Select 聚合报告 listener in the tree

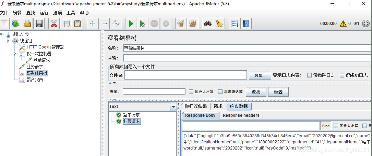(x=35, y=80)
